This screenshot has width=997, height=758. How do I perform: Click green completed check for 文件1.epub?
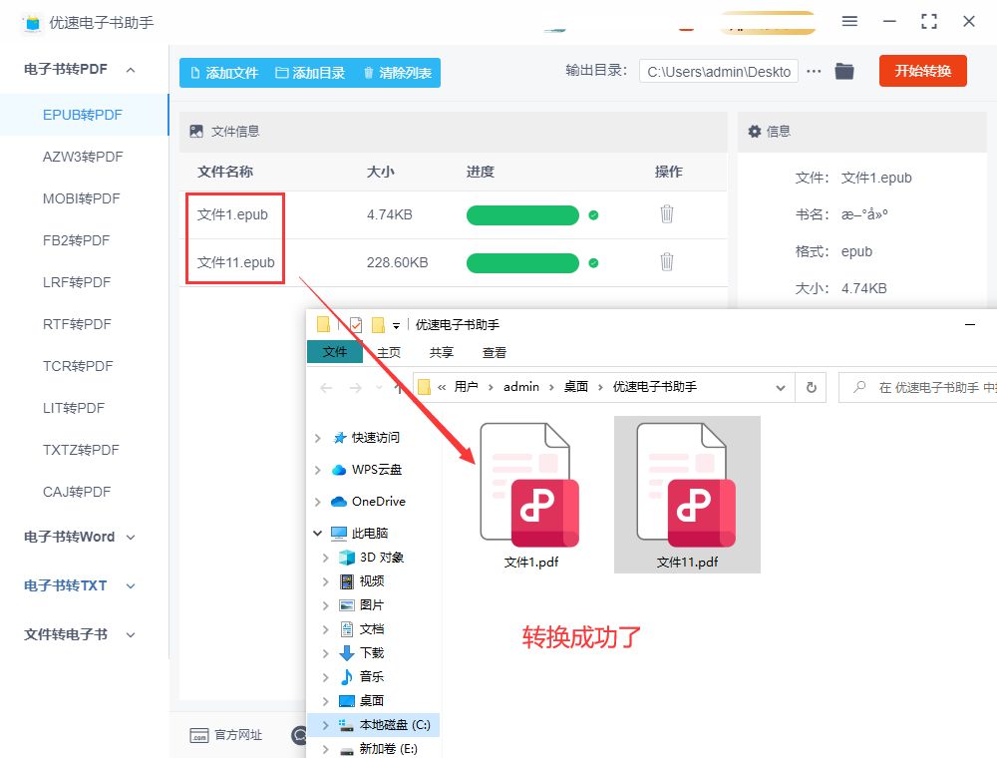593,215
